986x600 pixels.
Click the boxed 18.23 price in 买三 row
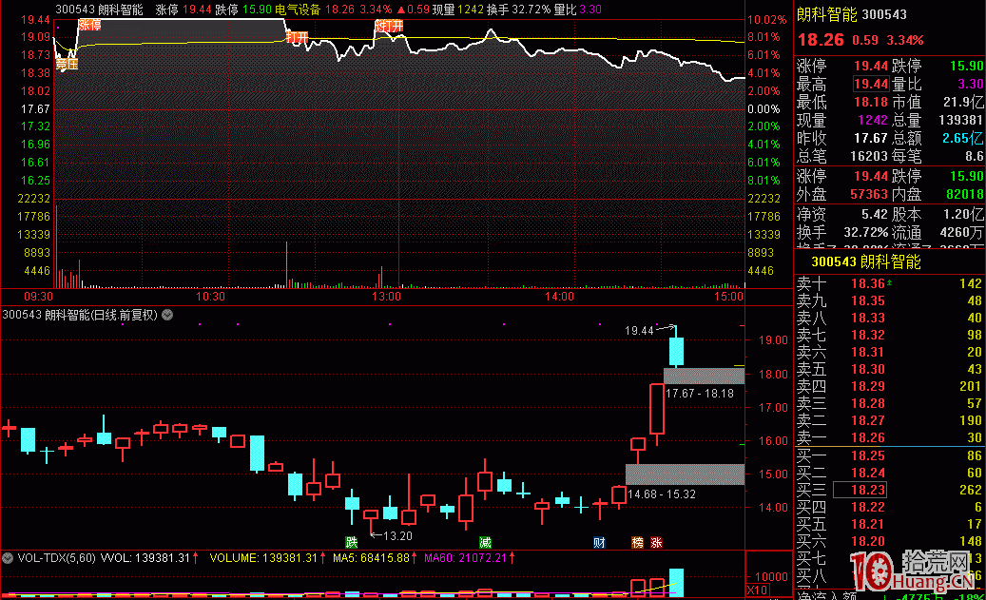point(860,490)
